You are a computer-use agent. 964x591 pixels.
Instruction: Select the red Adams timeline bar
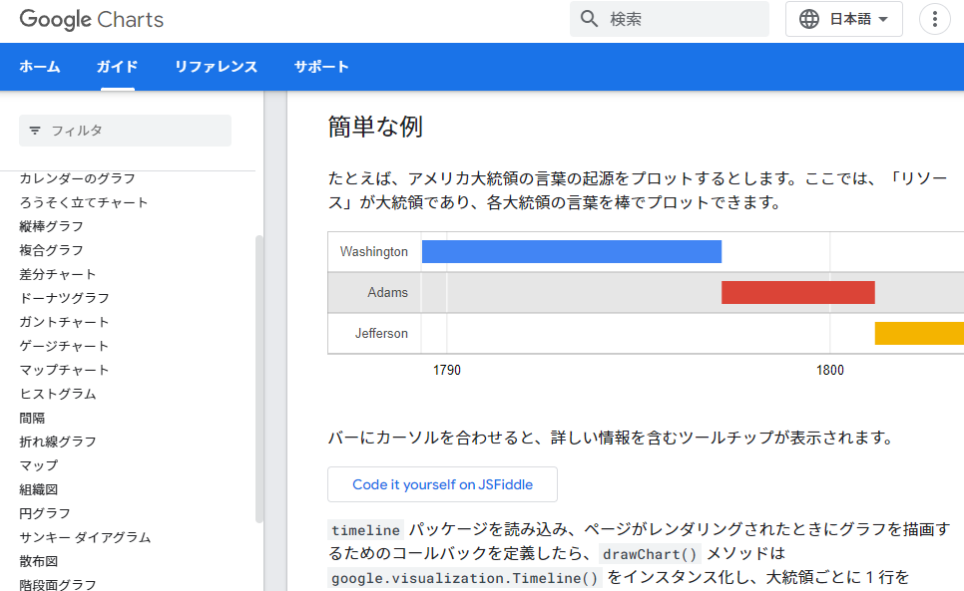[798, 293]
